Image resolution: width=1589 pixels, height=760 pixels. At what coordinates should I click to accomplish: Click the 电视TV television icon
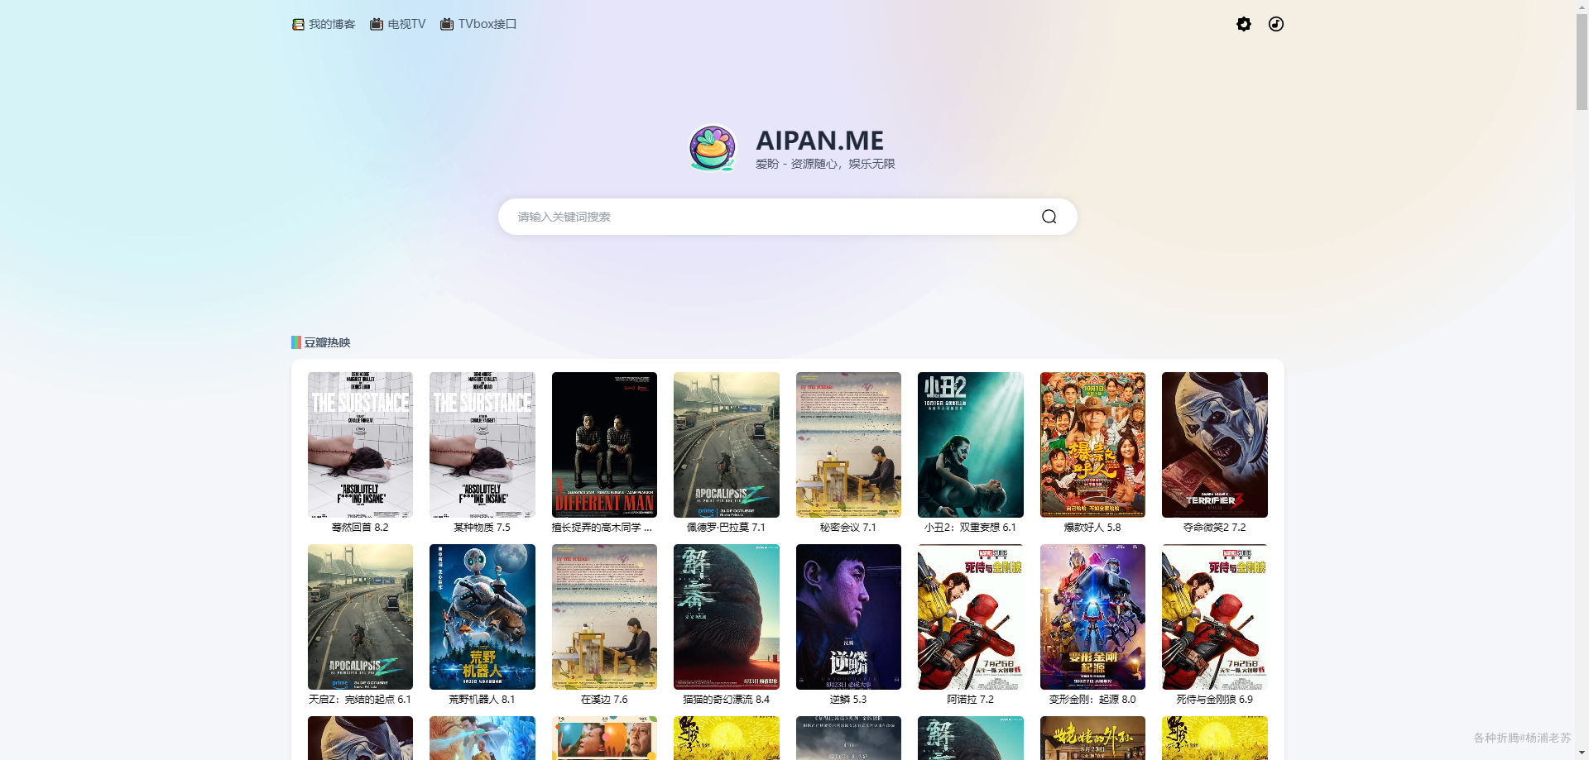click(x=377, y=24)
